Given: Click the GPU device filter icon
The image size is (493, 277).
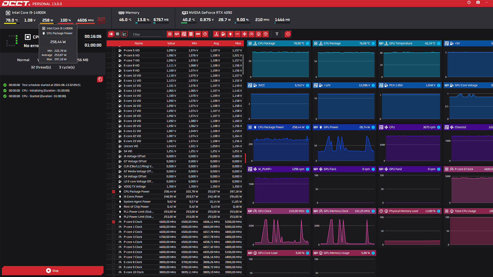Looking at the screenshot, I should click(177, 34).
